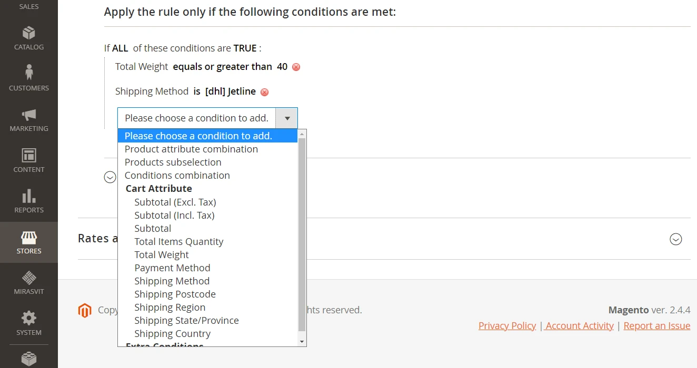Choose Payment Method condition option

172,268
